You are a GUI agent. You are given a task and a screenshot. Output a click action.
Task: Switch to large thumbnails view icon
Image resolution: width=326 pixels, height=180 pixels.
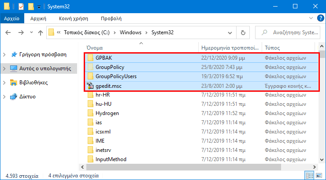click(319, 176)
